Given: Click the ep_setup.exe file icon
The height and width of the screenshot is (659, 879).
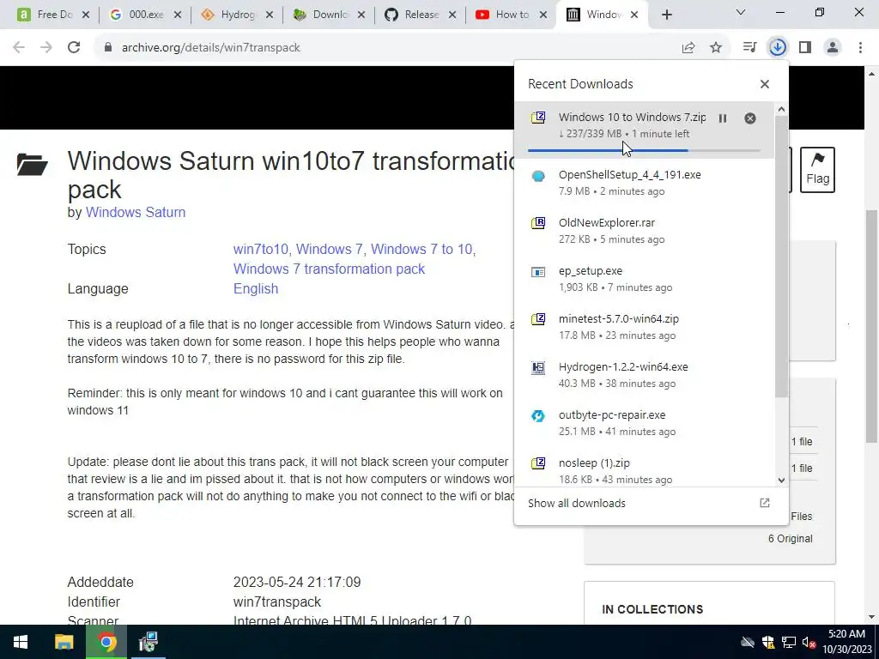Looking at the screenshot, I should click(x=538, y=272).
